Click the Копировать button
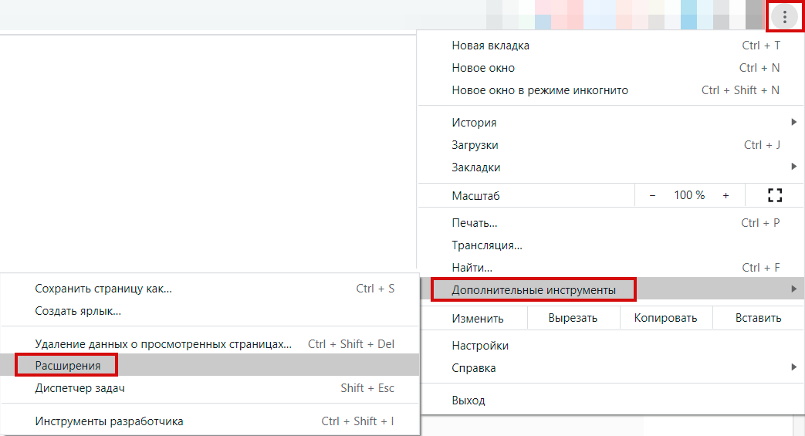Image resolution: width=805 pixels, height=436 pixels. tap(665, 318)
